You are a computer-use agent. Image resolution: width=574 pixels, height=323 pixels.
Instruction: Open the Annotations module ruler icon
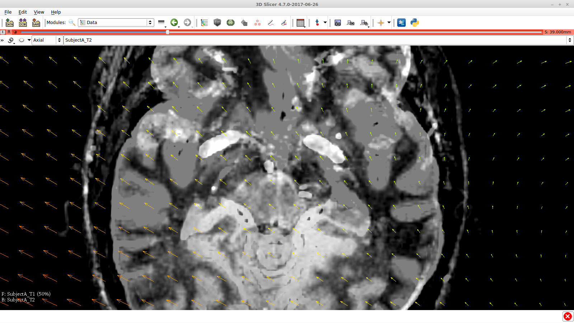pos(271,23)
